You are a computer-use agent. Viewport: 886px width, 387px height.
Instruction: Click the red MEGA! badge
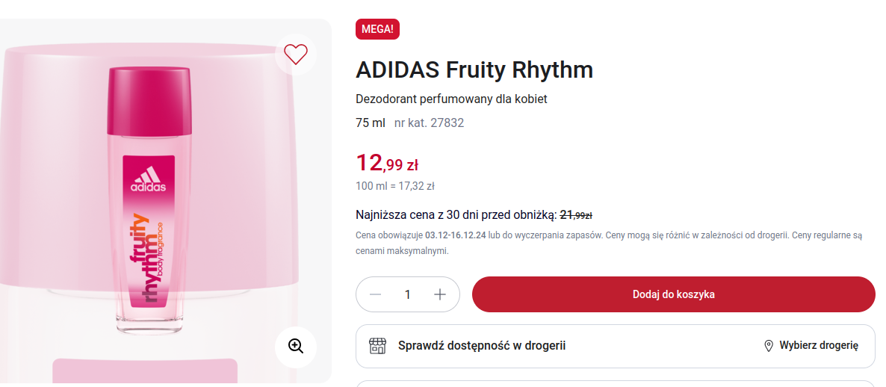pyautogui.click(x=378, y=29)
